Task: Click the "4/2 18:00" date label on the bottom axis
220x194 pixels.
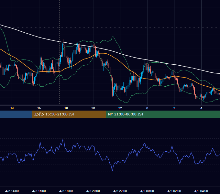Action: click(x=66, y=191)
